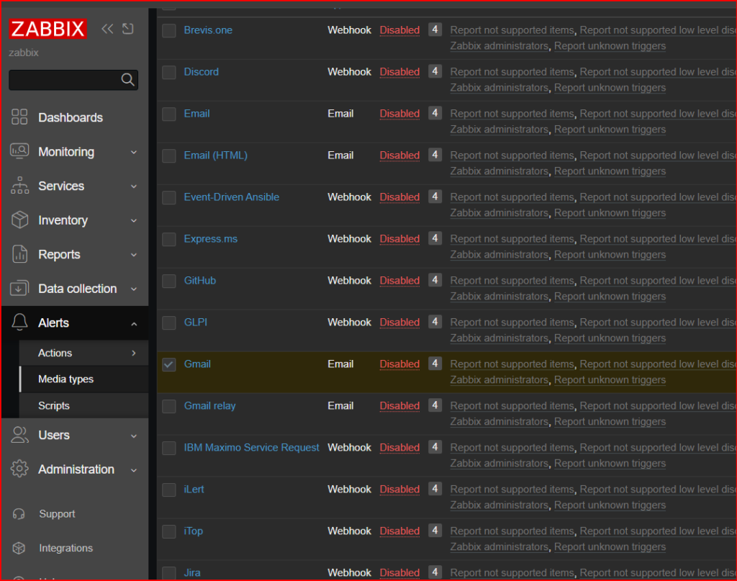Image resolution: width=737 pixels, height=581 pixels.
Task: Click the Users people icon
Action: tap(19, 435)
